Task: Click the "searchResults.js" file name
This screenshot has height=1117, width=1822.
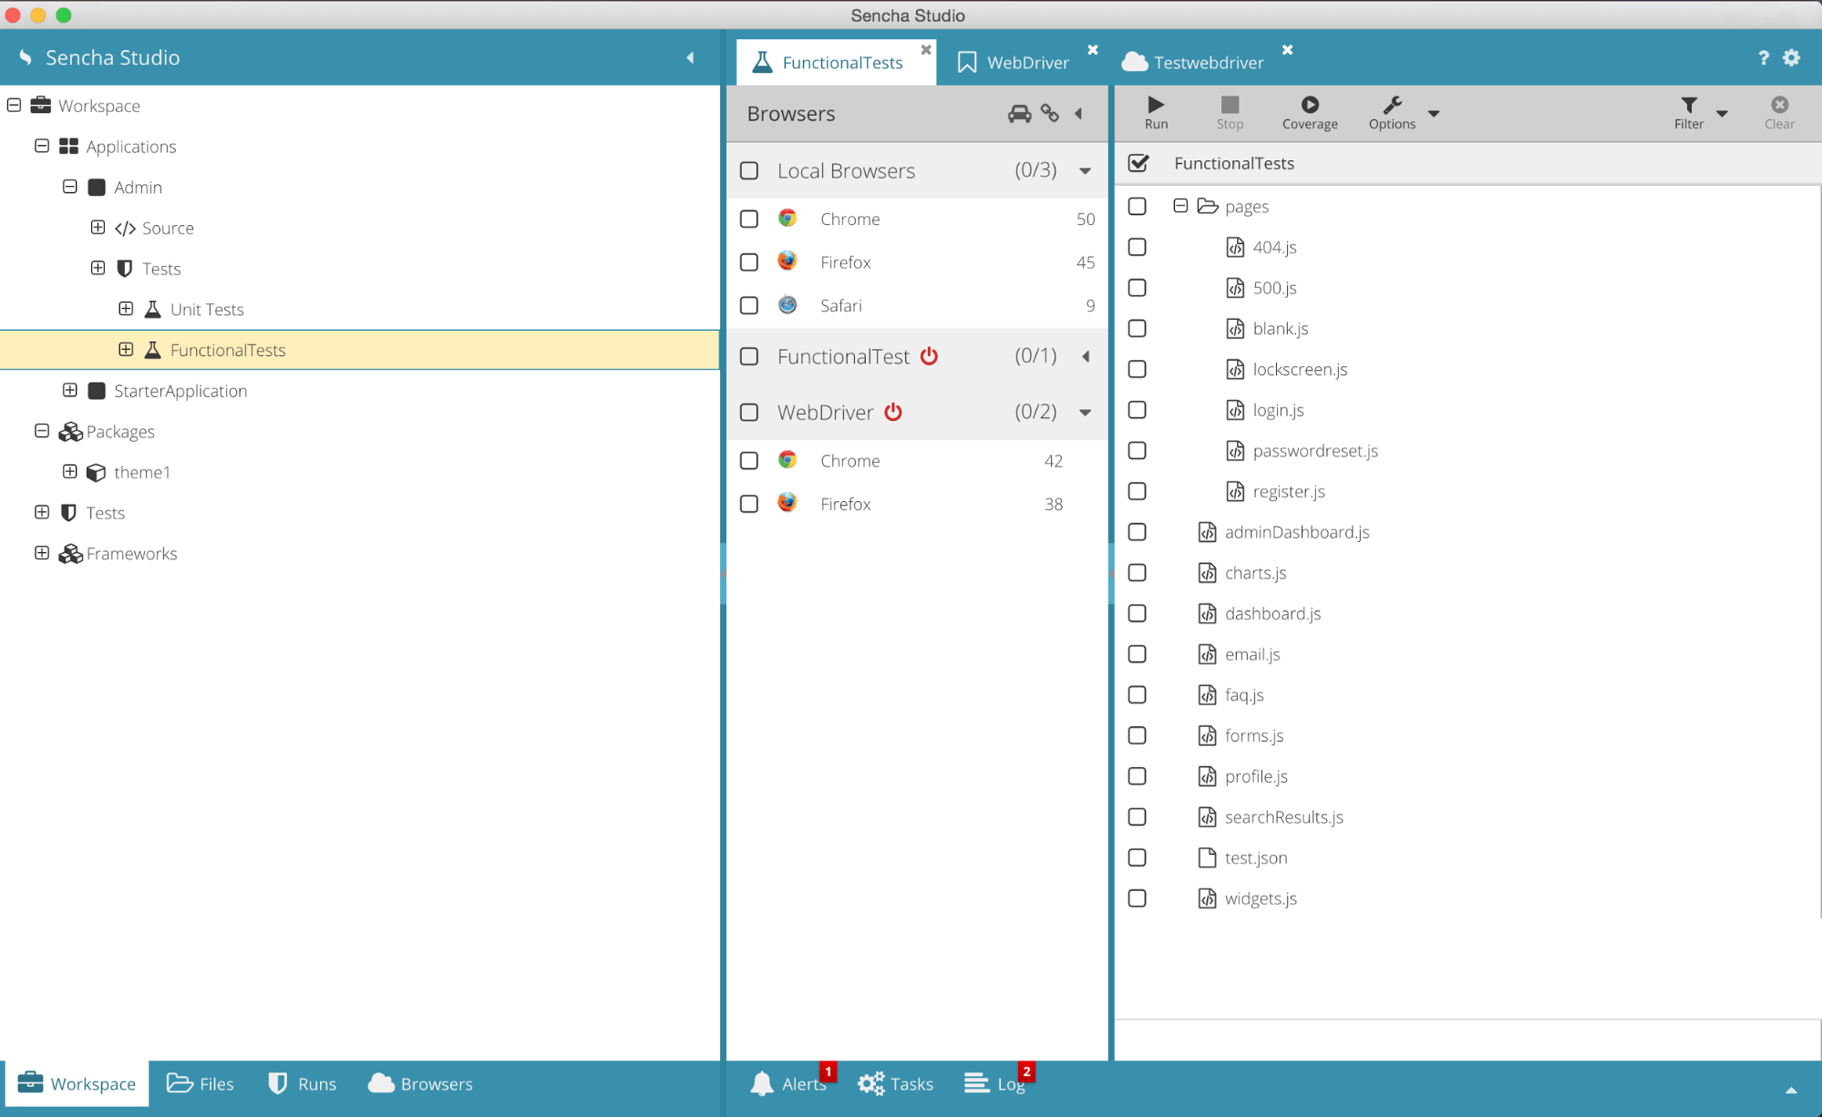Action: pyautogui.click(x=1283, y=816)
